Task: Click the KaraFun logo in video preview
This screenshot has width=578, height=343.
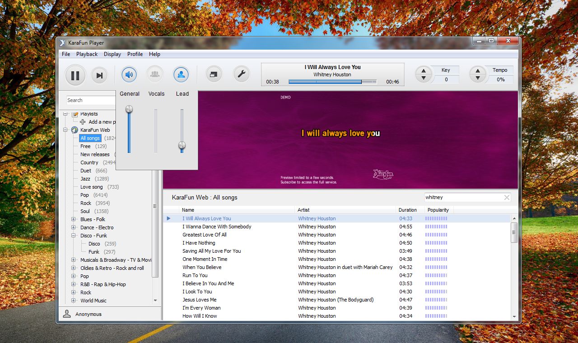Action: coord(383,174)
